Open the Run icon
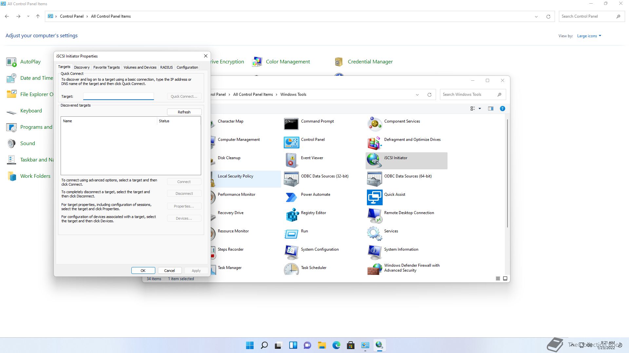Screen dimensions: 629x353 pyautogui.click(x=291, y=234)
